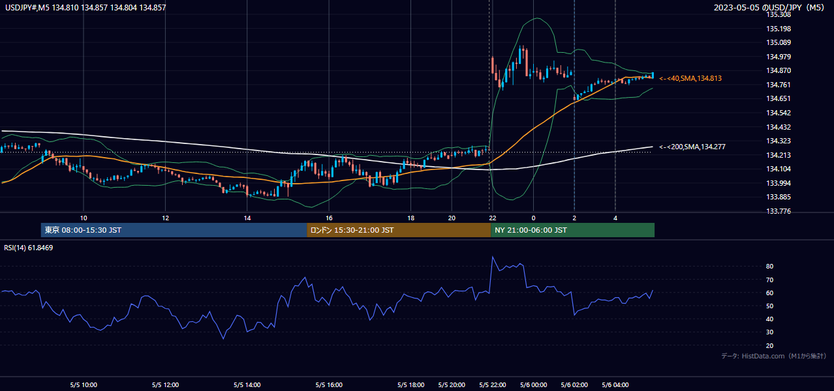Click the 5/6 04:00 time label
This screenshot has height=391, width=834.
click(615, 385)
